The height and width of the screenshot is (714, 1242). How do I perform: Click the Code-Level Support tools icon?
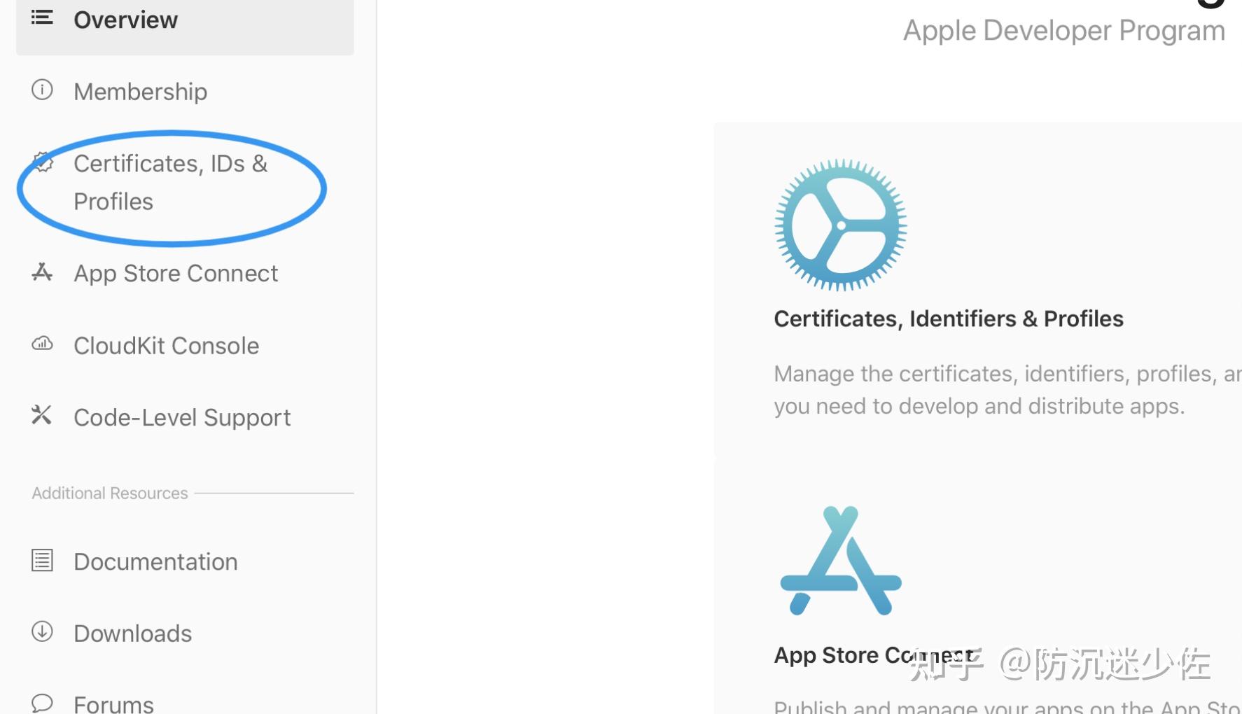pos(42,415)
